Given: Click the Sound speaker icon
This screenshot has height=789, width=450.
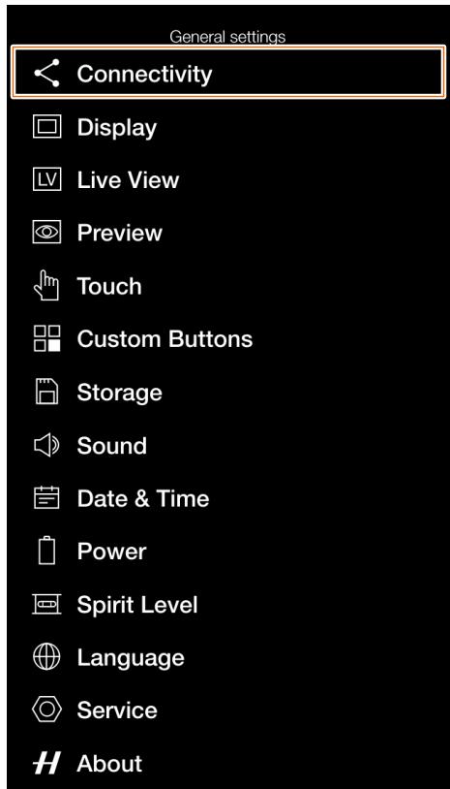Looking at the screenshot, I should [x=46, y=445].
